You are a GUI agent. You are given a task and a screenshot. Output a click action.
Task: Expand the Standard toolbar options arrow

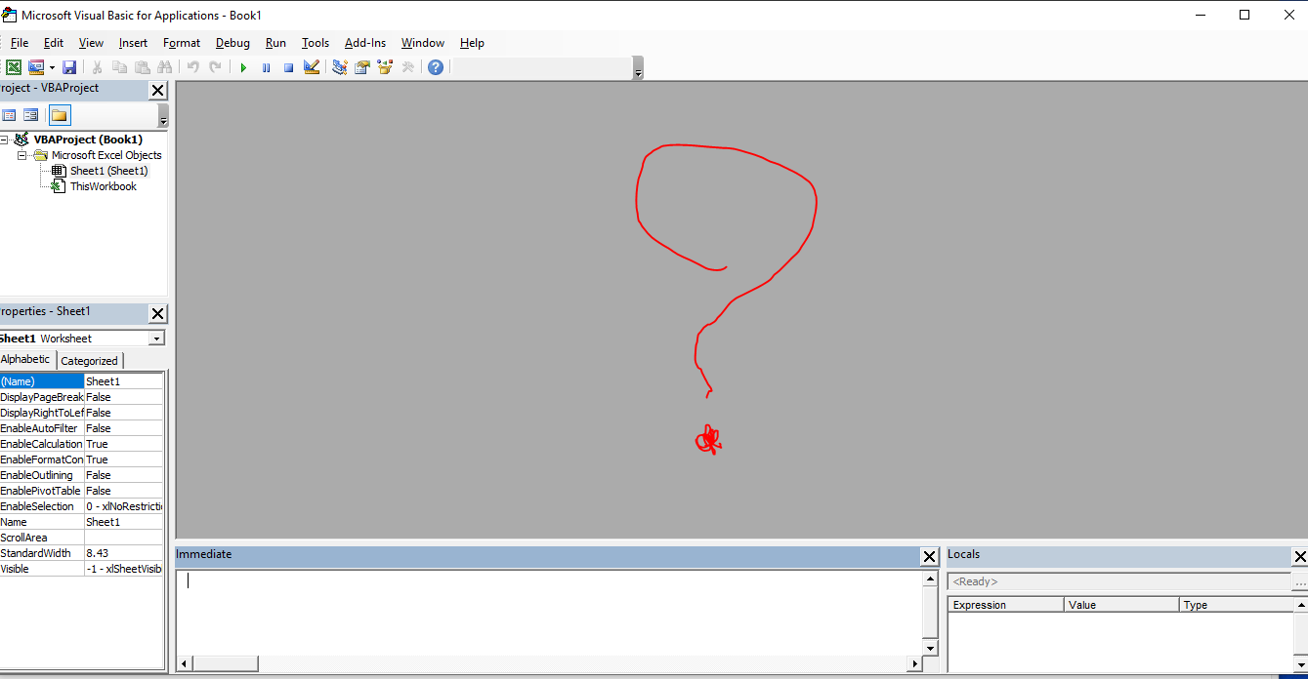pos(638,68)
